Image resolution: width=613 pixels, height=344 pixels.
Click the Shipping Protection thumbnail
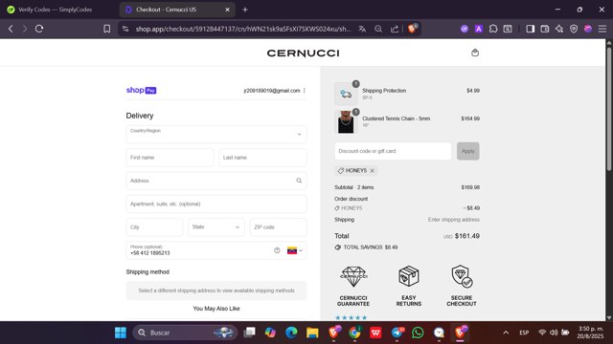346,94
